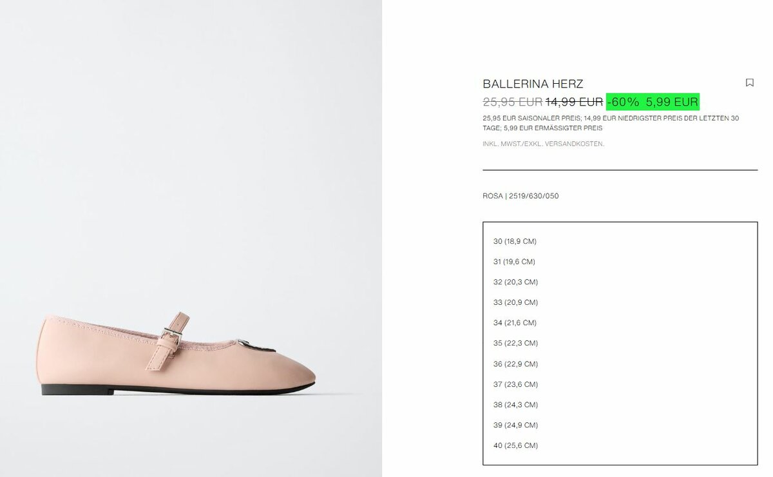This screenshot has width=773, height=477.
Task: Pick size 35 (22,3 CM)
Action: (x=515, y=343)
